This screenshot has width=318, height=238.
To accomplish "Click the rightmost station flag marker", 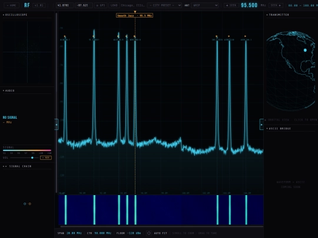I will click(x=246, y=36).
